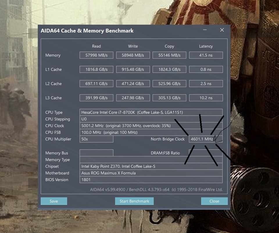
Task: Click the empty DRAM:FSB Ratio field
Action: [206, 153]
